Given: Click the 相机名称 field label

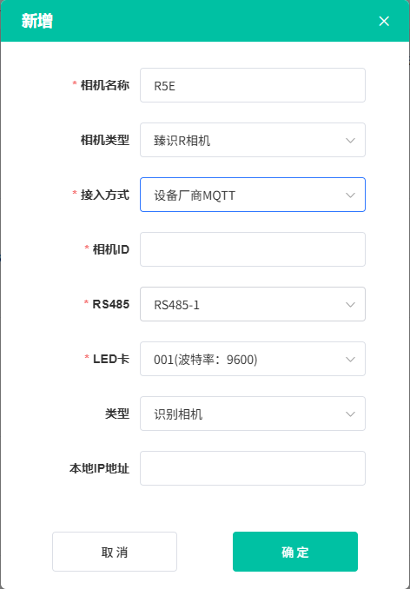Looking at the screenshot, I should [105, 85].
